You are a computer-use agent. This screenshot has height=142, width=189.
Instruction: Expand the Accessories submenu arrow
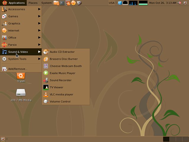click(39, 9)
